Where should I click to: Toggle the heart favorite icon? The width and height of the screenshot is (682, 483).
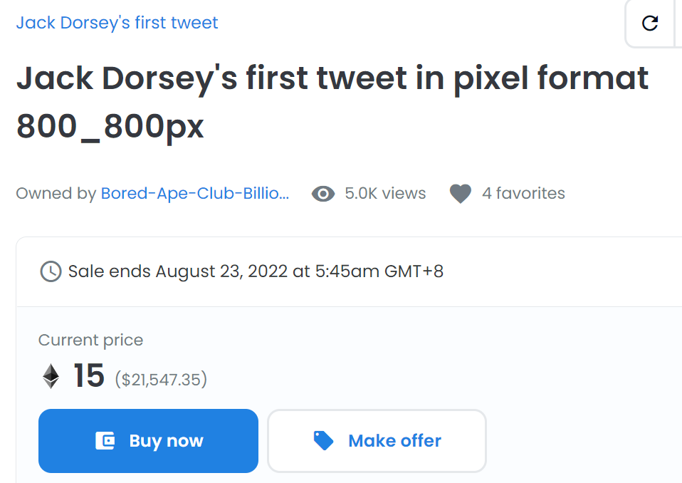(x=461, y=194)
